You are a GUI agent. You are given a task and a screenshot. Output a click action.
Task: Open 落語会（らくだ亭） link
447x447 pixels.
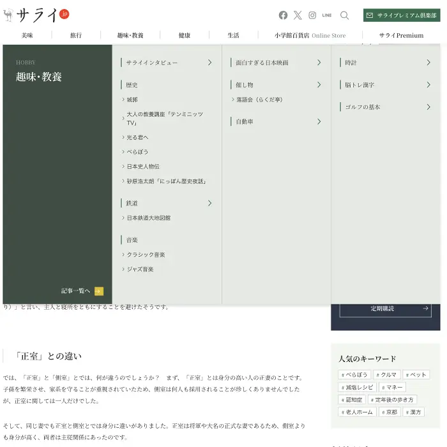(259, 100)
